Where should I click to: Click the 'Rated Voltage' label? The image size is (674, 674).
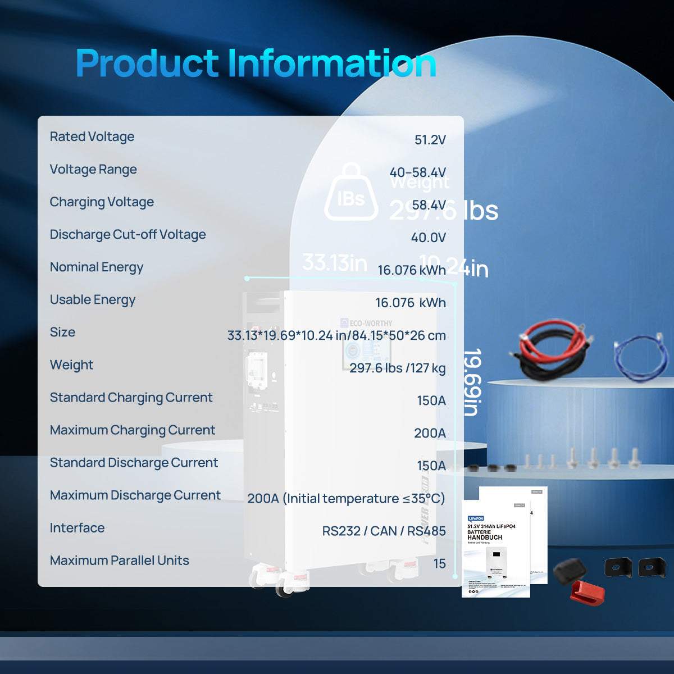(92, 136)
